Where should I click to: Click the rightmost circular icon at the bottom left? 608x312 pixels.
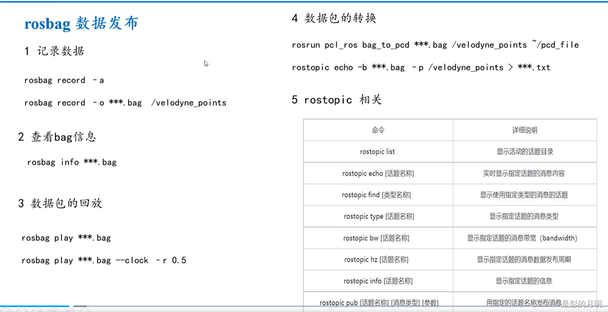[x=86, y=310]
